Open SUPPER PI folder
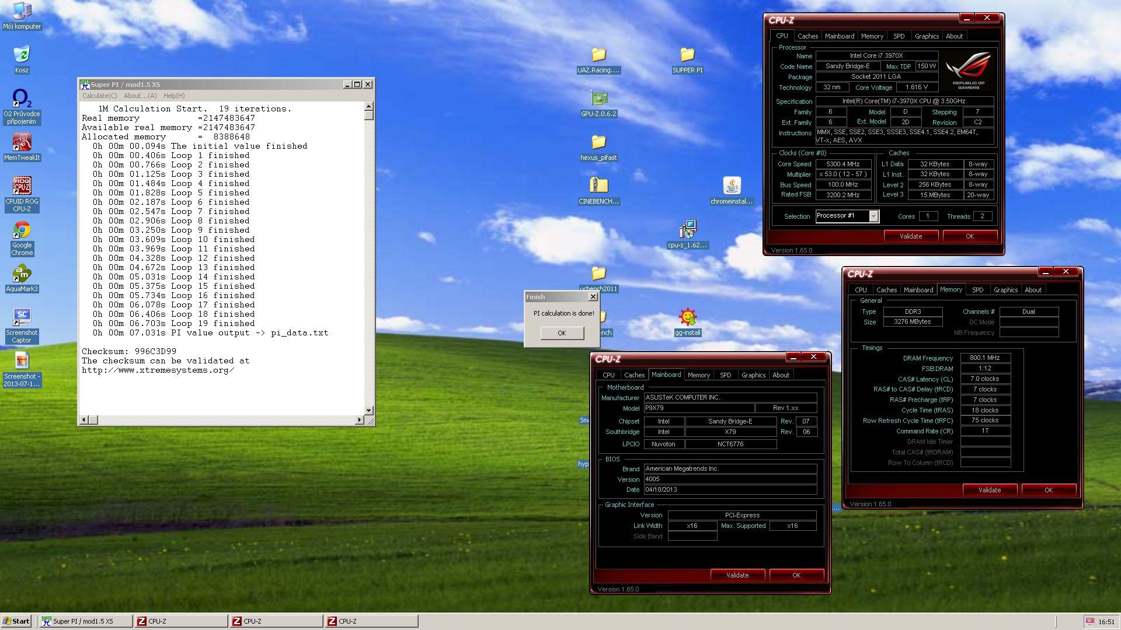Image resolution: width=1121 pixels, height=630 pixels. [687, 60]
